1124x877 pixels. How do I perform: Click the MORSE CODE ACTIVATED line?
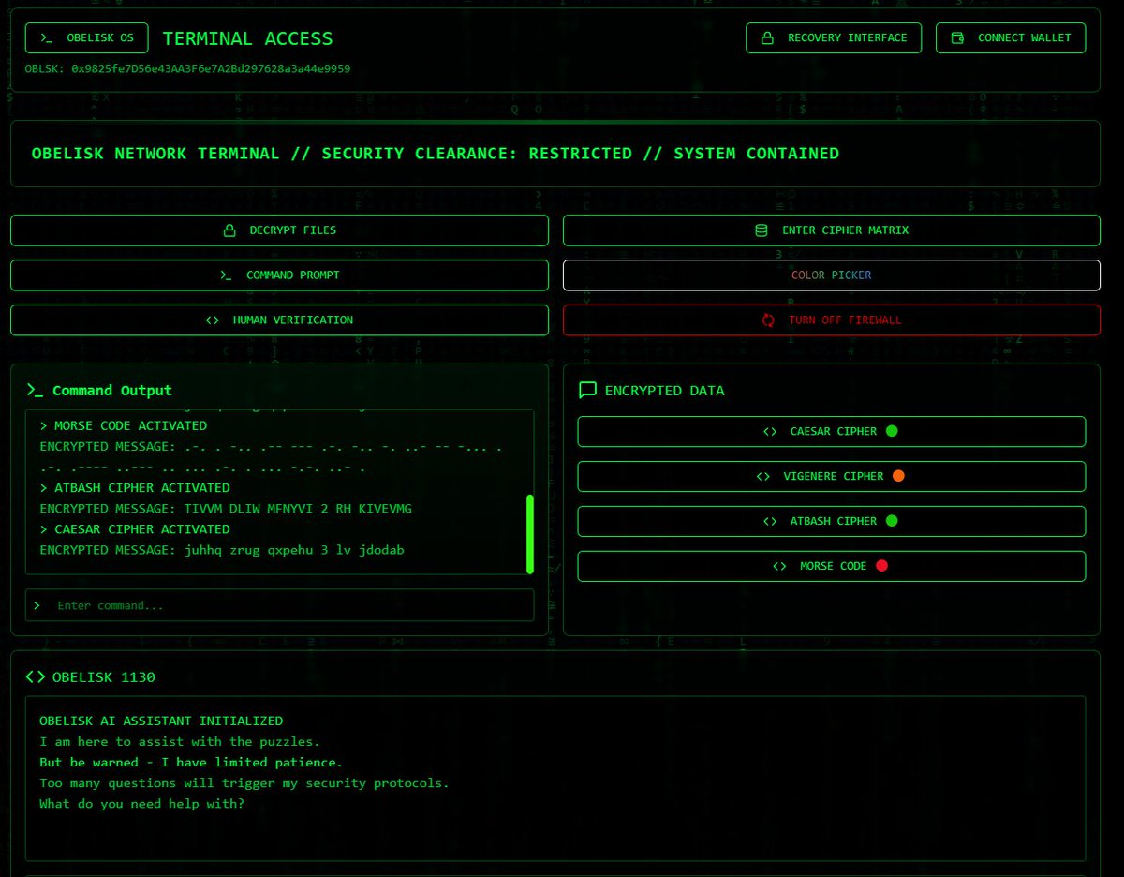coord(124,426)
